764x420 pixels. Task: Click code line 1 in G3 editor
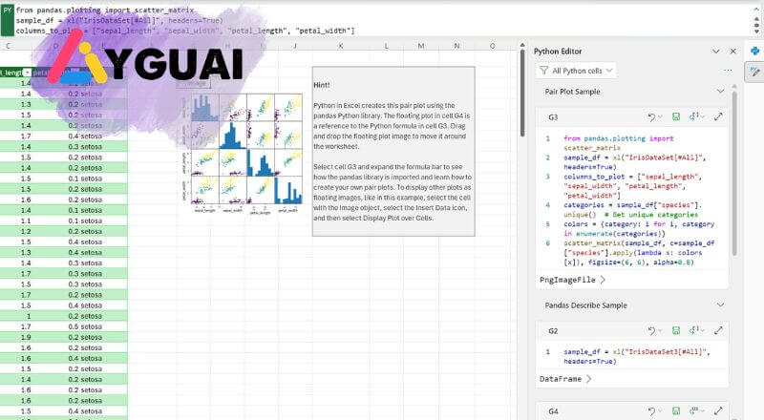[x=618, y=143]
